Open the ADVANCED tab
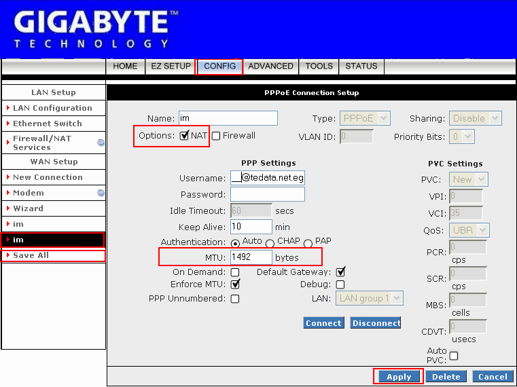The height and width of the screenshot is (387, 517). pos(270,67)
